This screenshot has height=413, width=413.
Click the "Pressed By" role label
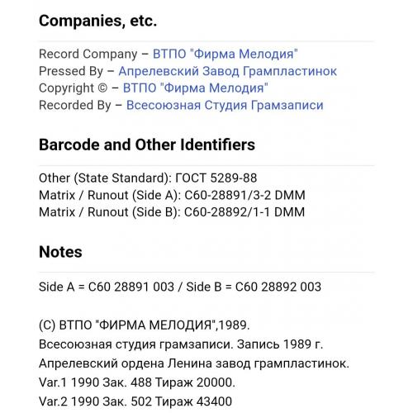pyautogui.click(x=71, y=71)
